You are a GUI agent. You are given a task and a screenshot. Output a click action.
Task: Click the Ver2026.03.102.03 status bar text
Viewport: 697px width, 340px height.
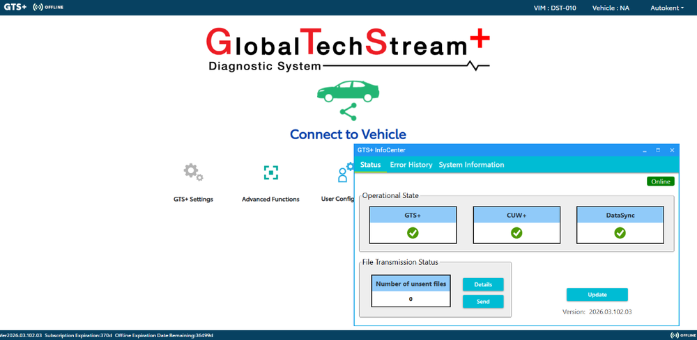[x=21, y=336]
